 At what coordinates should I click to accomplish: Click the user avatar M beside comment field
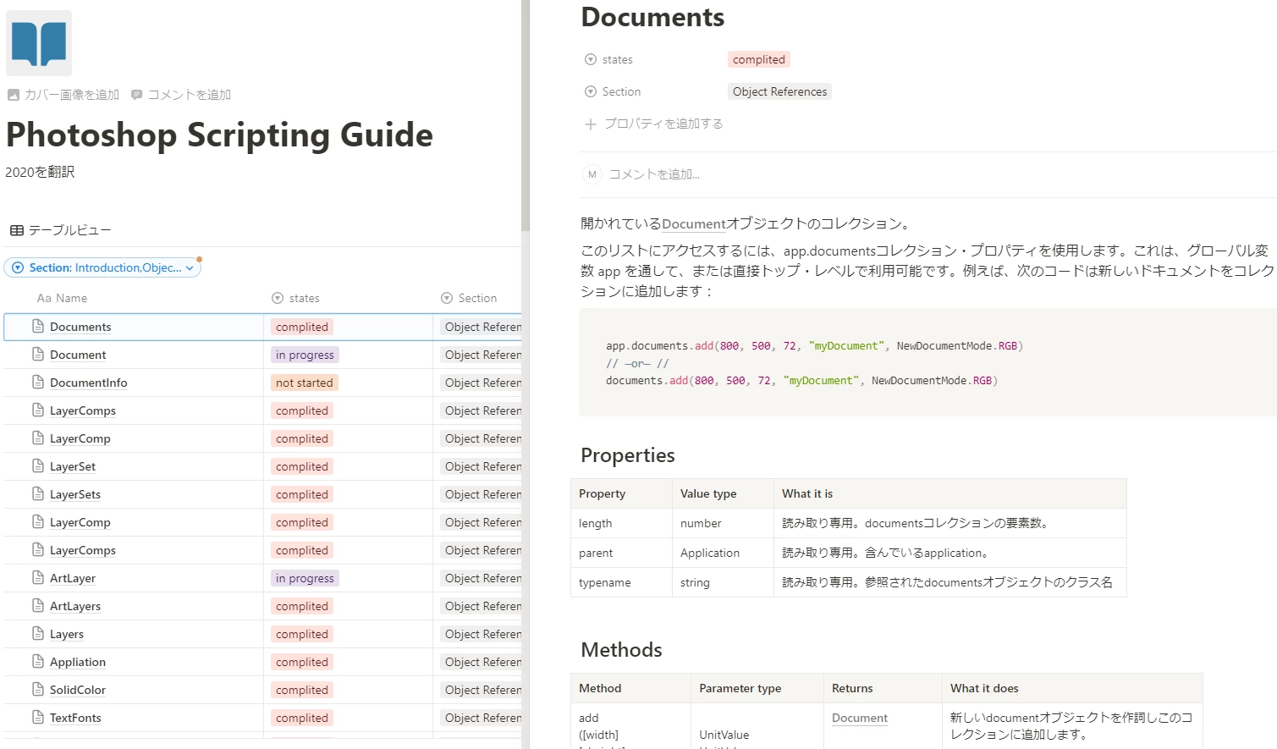[592, 174]
